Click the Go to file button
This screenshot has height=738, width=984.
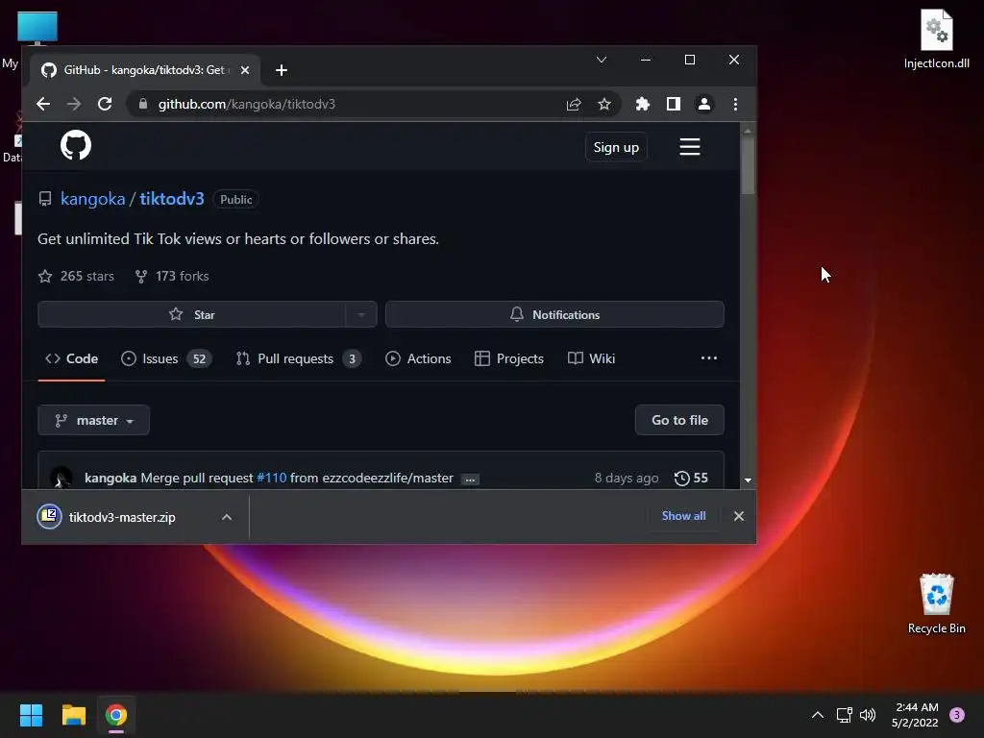[679, 421]
